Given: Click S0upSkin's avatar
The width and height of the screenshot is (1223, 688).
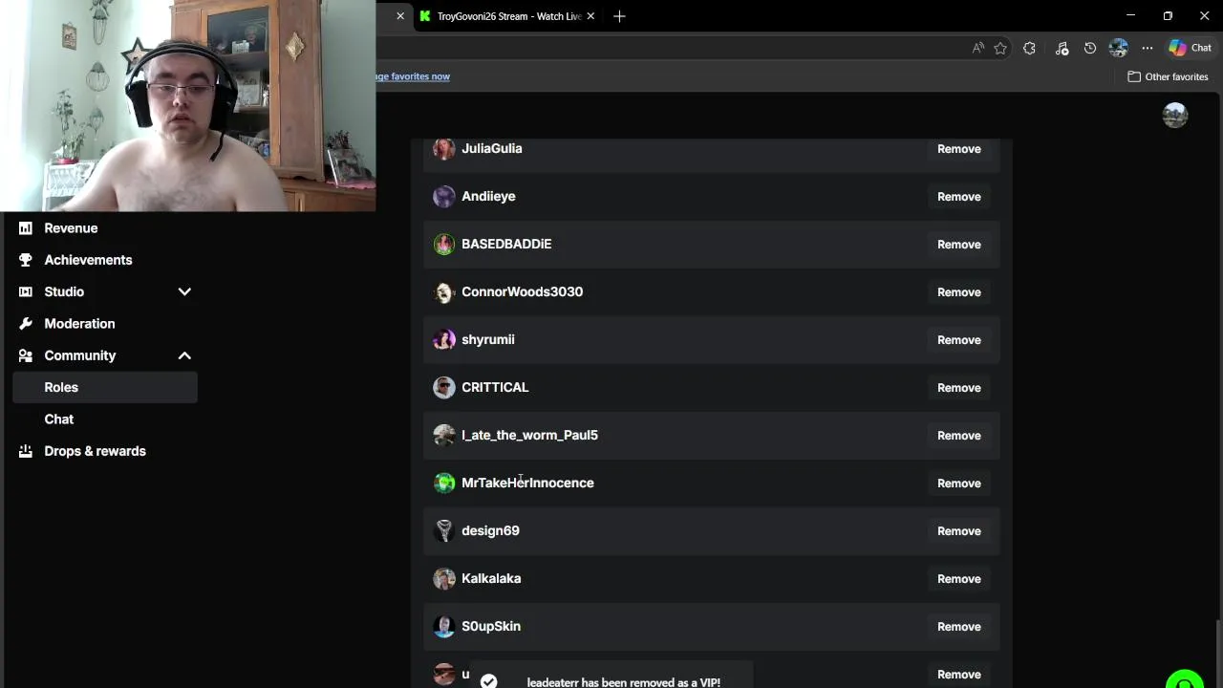Looking at the screenshot, I should [x=444, y=626].
